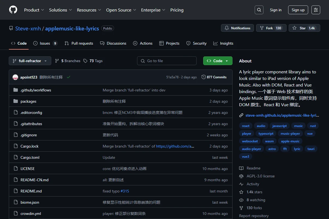Click the Notifications bell button
329x219 pixels.
tap(237, 28)
